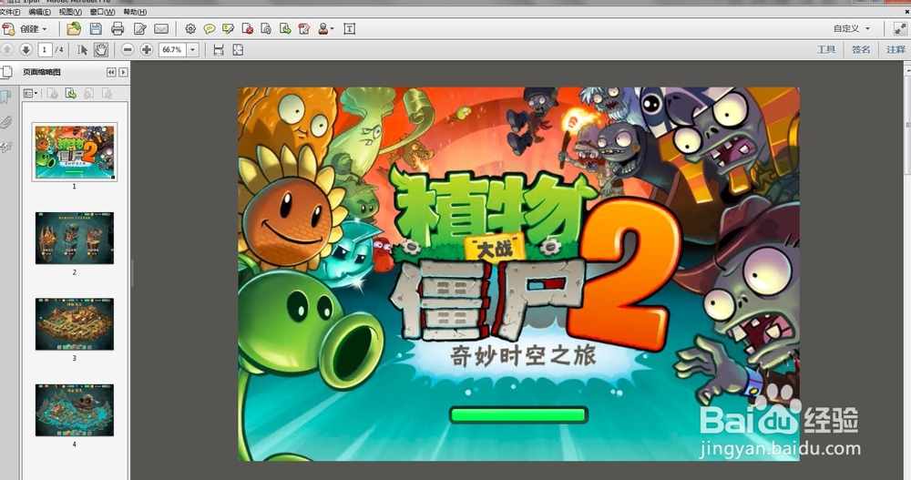Click the first greyed rotate icon in thumbnail panel
Image resolution: width=911 pixels, height=480 pixels.
[x=89, y=93]
